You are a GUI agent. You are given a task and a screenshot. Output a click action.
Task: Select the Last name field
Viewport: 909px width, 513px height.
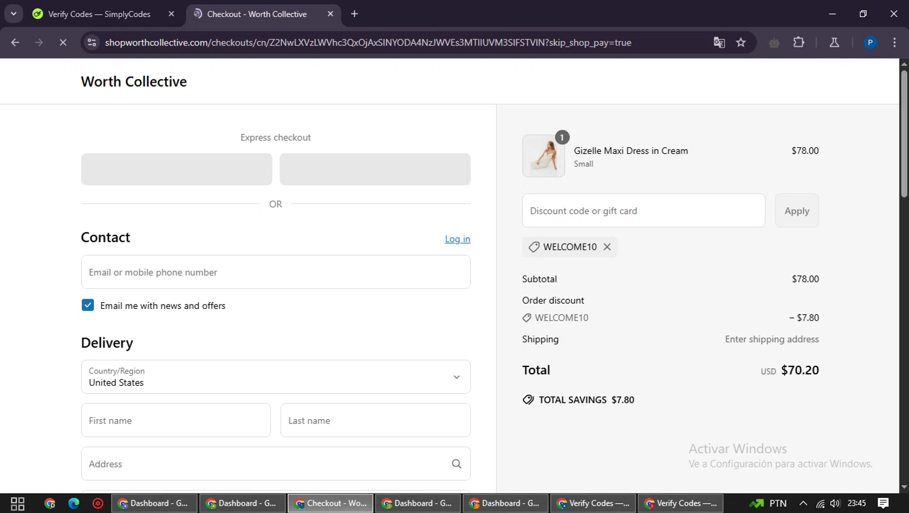tap(375, 420)
